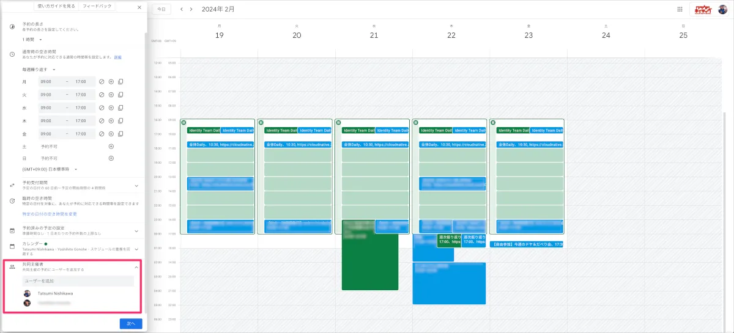The image size is (734, 333).
Task: Select Sunday 25 in calendar header
Action: 683,35
